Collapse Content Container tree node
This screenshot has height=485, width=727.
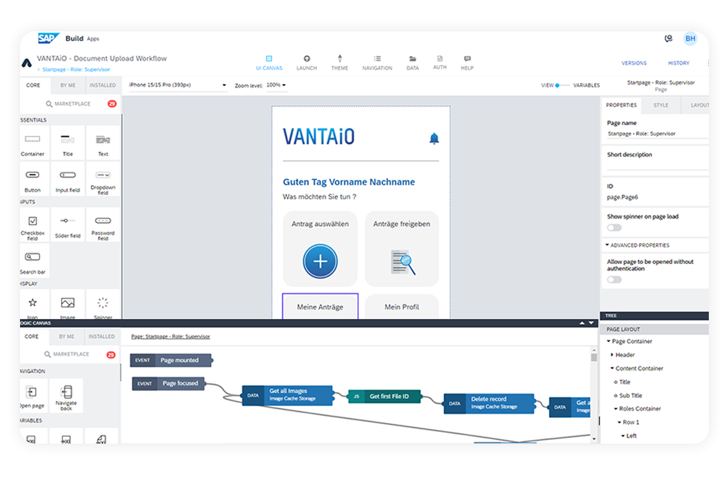click(612, 368)
